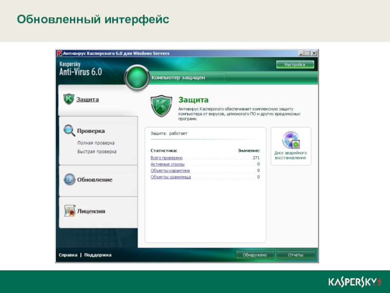The image size is (390, 293).
Task: Close the Антивирус Касперского window
Action: [314, 53]
